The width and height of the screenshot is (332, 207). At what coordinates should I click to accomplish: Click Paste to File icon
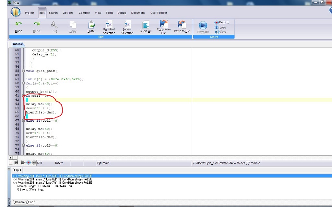182,24
